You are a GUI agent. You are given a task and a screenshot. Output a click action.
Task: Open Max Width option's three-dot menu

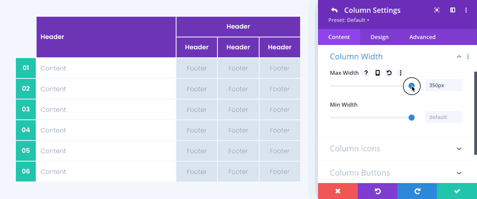401,73
